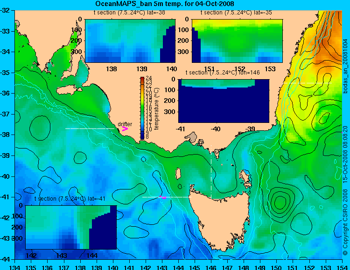Click the concentric eddy contours east of Tasmania
The image size is (350, 270).
click(280, 202)
